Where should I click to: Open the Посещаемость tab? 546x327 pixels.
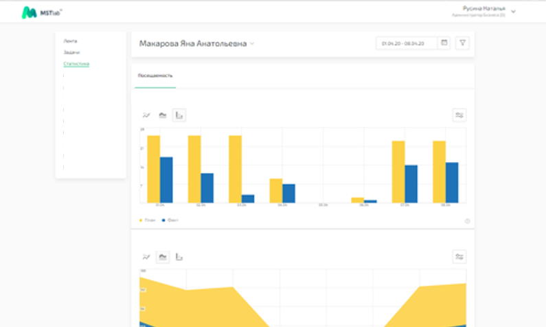(155, 76)
